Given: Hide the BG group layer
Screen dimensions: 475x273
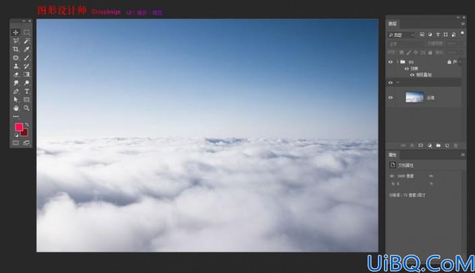Looking at the screenshot, I should point(391,62).
